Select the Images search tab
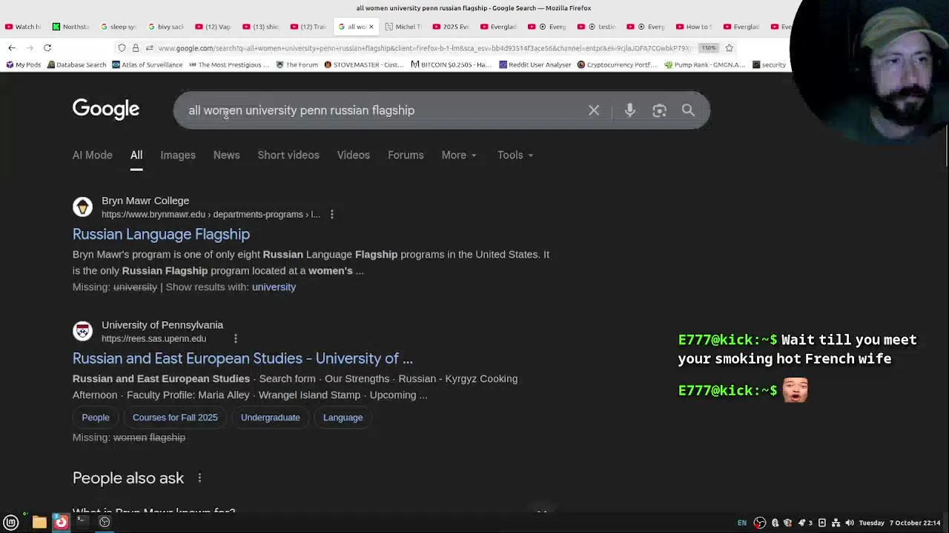 [178, 155]
